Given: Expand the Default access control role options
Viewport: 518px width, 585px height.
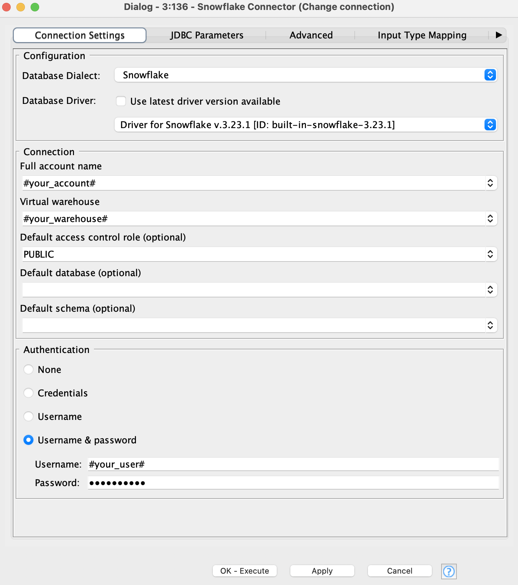Looking at the screenshot, I should [490, 254].
